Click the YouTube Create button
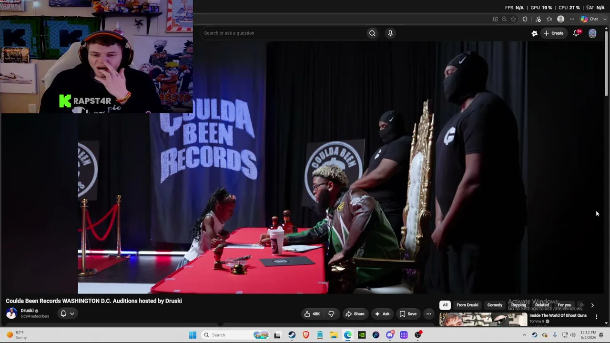The image size is (610, 343). pyautogui.click(x=554, y=33)
